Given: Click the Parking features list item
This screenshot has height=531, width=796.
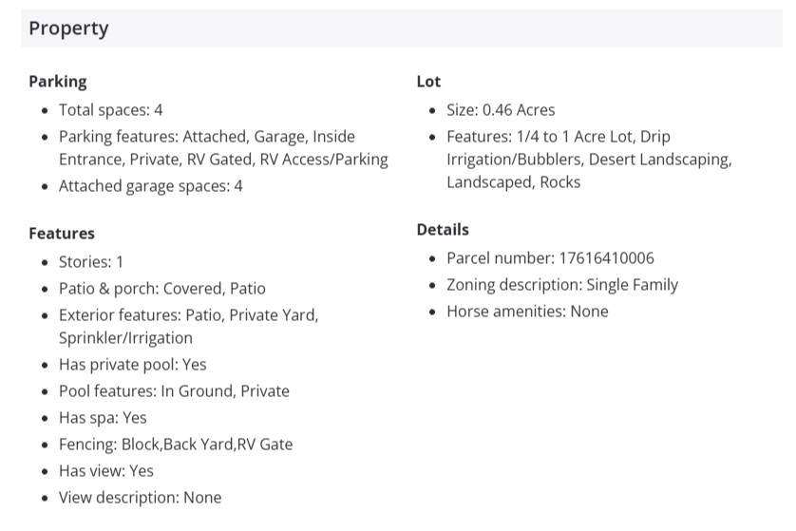Looking at the screenshot, I should 222,148.
